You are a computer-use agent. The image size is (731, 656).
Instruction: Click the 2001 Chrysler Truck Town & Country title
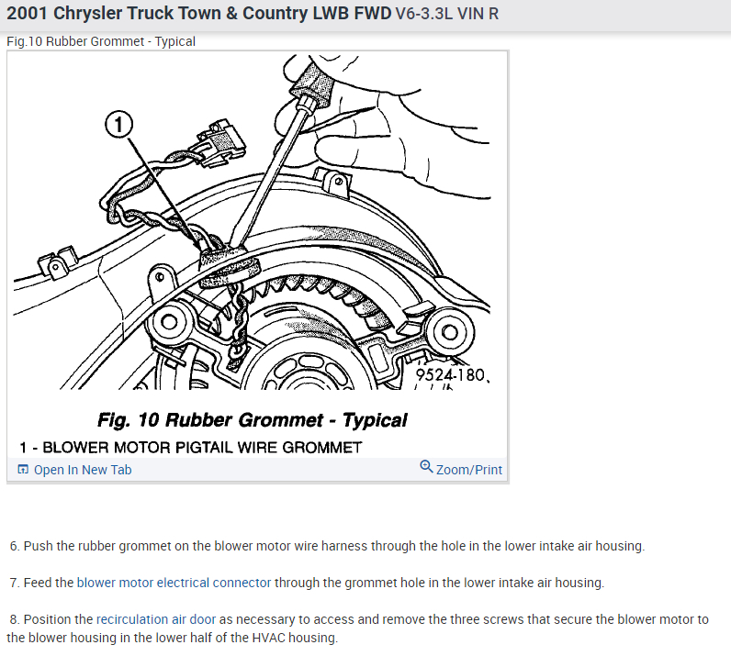(x=199, y=14)
